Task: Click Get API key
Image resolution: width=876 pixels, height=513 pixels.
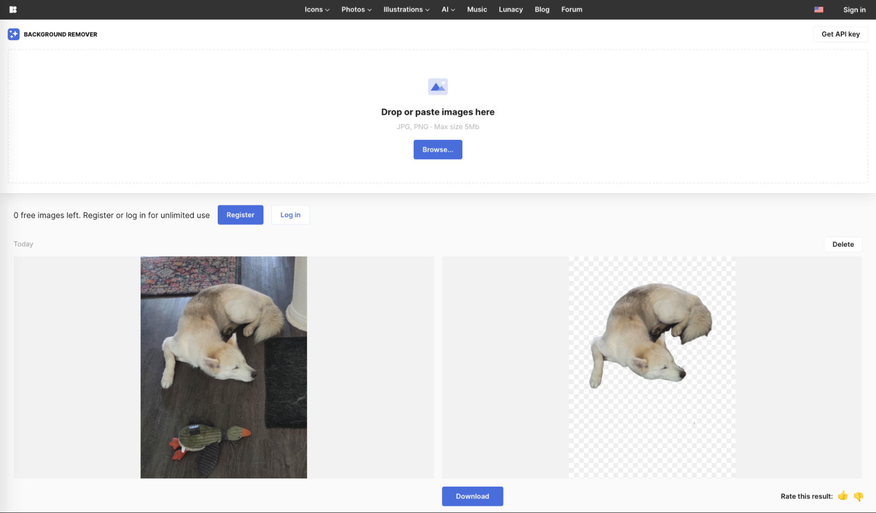Action: coord(840,34)
